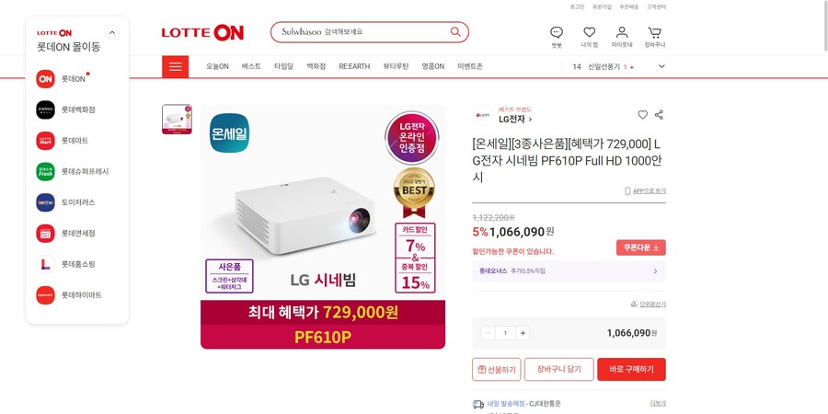Viewport: 828px width, 414px height.
Task: Open the shopping cart icon
Action: [655, 32]
